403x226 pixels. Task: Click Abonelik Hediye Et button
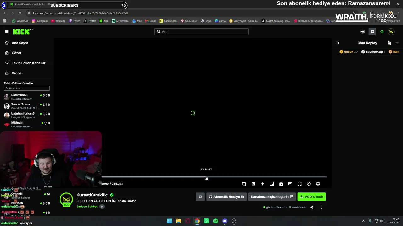226,197
